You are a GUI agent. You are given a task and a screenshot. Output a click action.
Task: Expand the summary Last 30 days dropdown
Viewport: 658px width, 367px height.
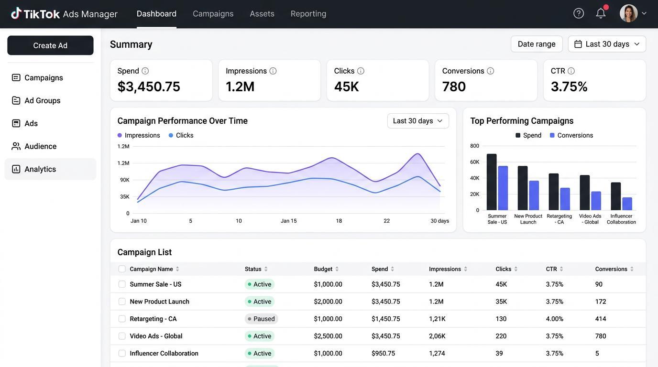(x=607, y=44)
